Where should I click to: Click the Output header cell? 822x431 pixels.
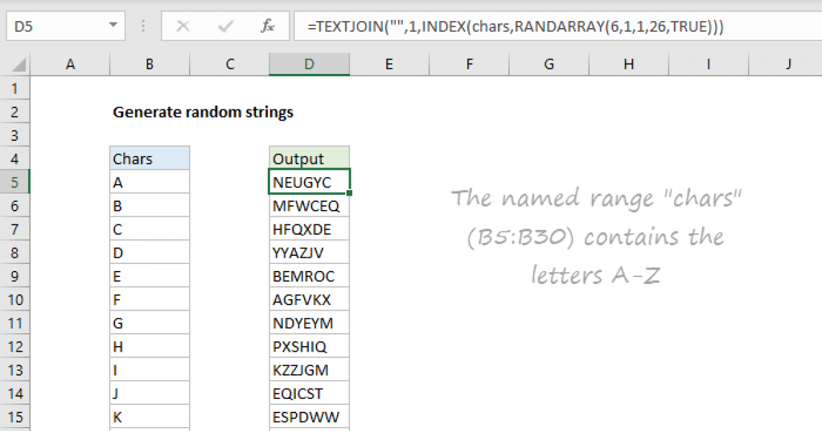[x=310, y=159]
